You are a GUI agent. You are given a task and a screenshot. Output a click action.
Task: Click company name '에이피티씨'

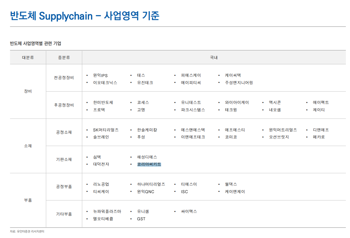[191, 82]
